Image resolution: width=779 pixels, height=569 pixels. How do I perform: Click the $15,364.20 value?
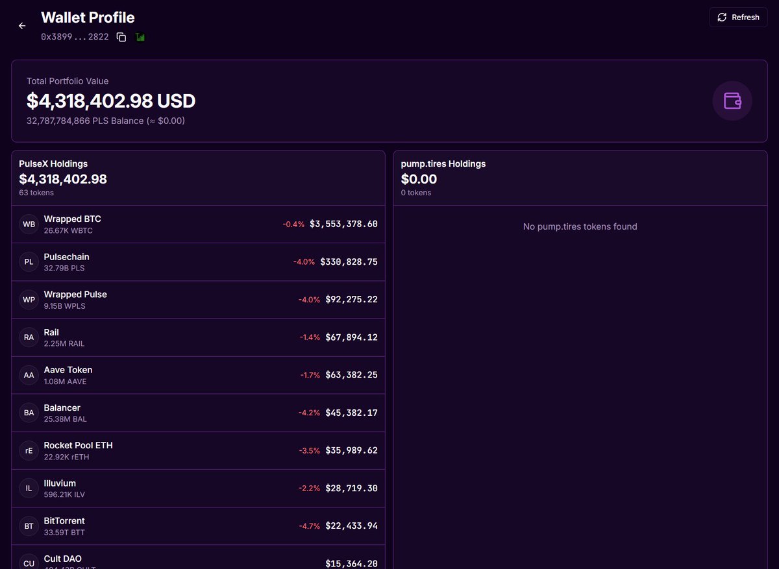351,564
